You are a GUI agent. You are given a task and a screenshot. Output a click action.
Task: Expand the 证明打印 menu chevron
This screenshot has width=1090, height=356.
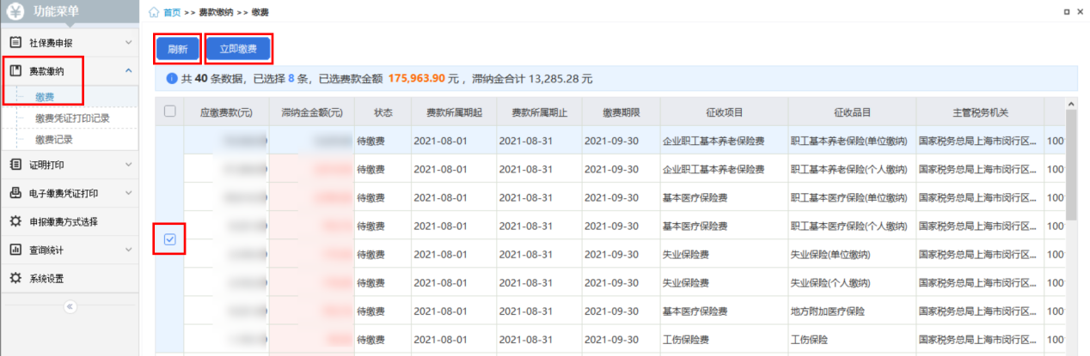(x=128, y=165)
